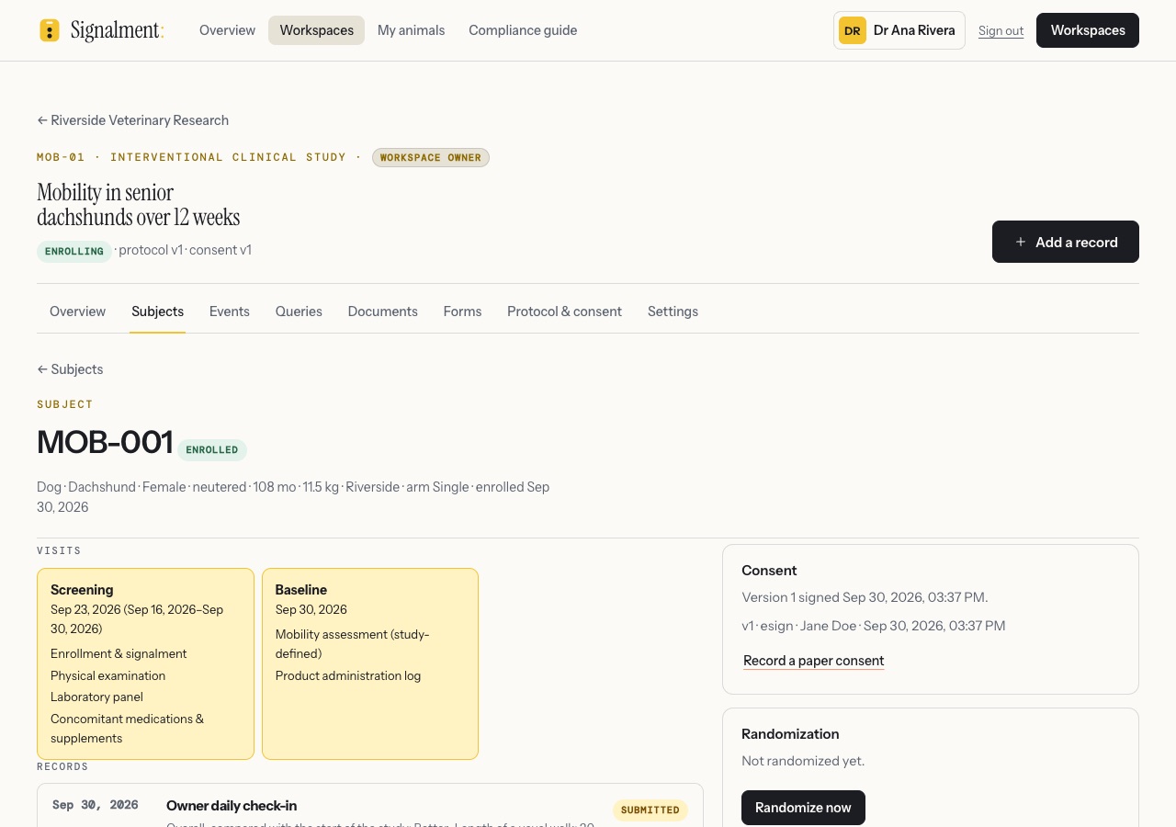Click Enrollment & signalment in Screening
1176x827 pixels.
119,654
